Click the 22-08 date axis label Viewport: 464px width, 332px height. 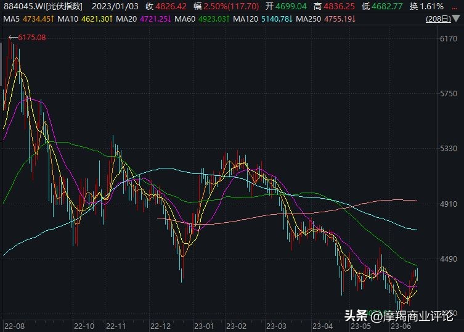tap(15, 326)
